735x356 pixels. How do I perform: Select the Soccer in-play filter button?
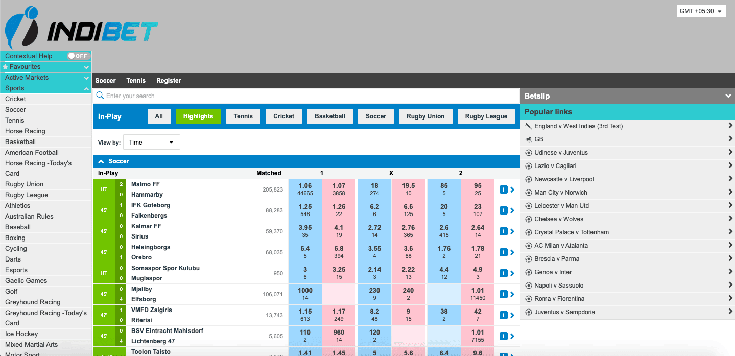(x=376, y=116)
